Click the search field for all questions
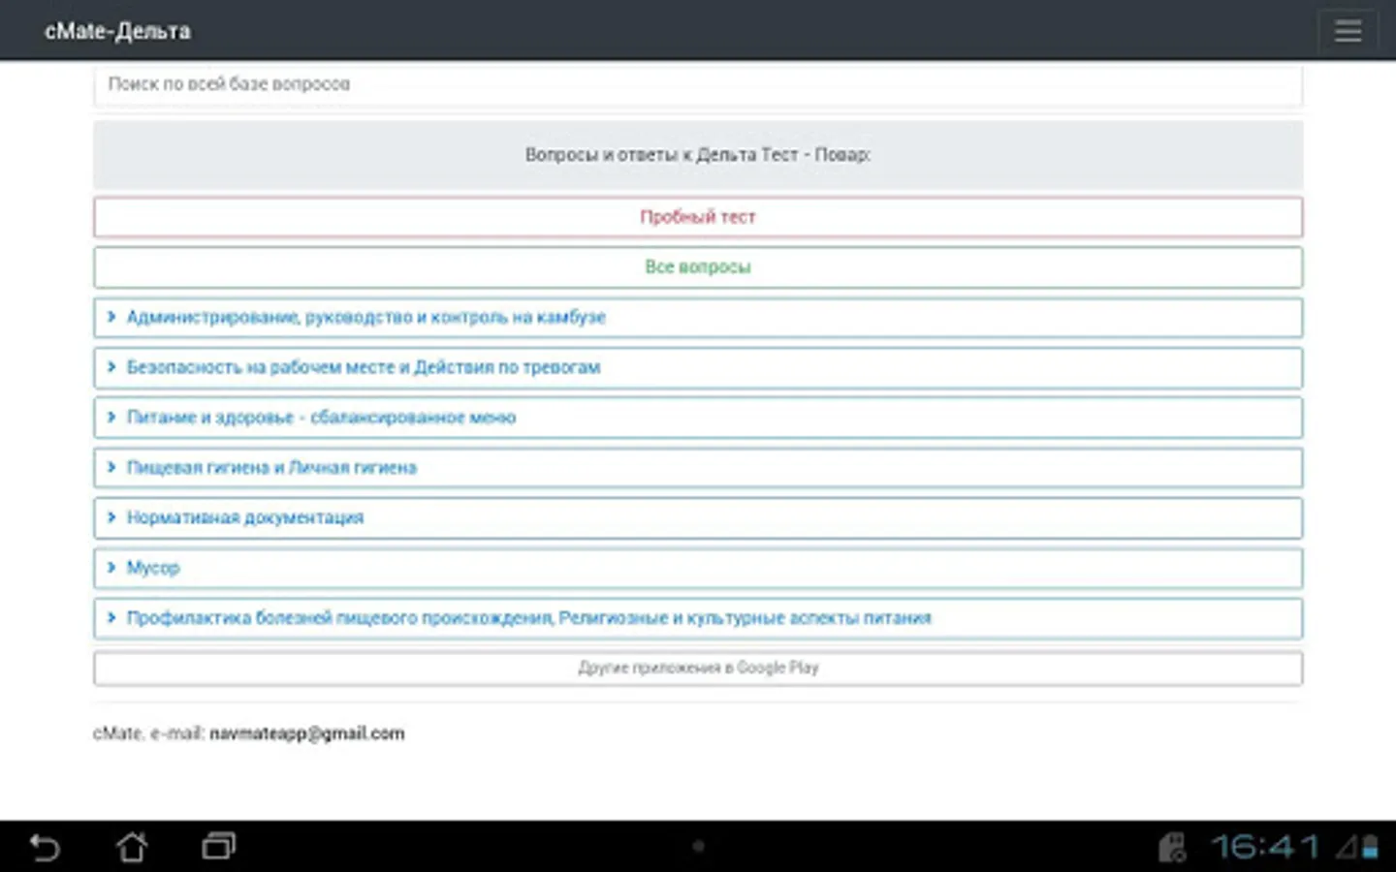 pyautogui.click(x=698, y=84)
